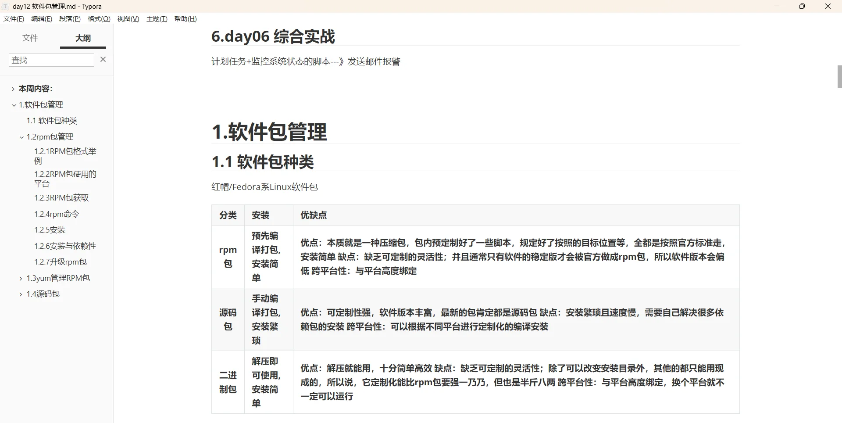Clear the search field using the X icon
Screen dimensions: 842x423
coord(103,59)
